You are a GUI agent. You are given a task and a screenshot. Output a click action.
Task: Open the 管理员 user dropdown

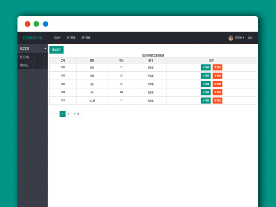(240, 38)
